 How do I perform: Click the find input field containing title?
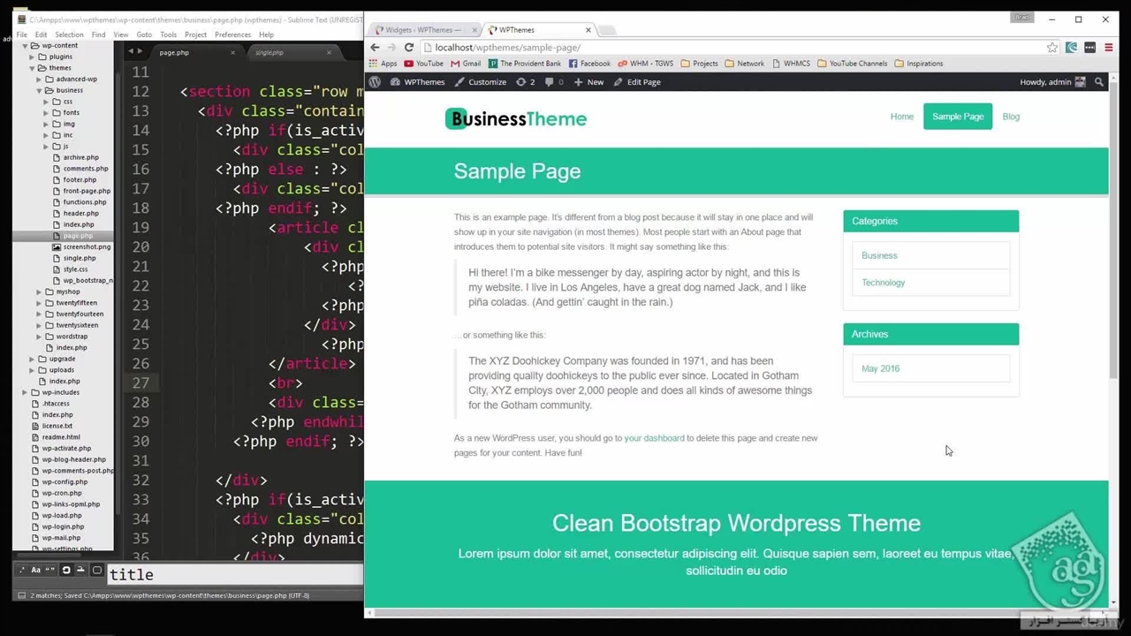[234, 575]
